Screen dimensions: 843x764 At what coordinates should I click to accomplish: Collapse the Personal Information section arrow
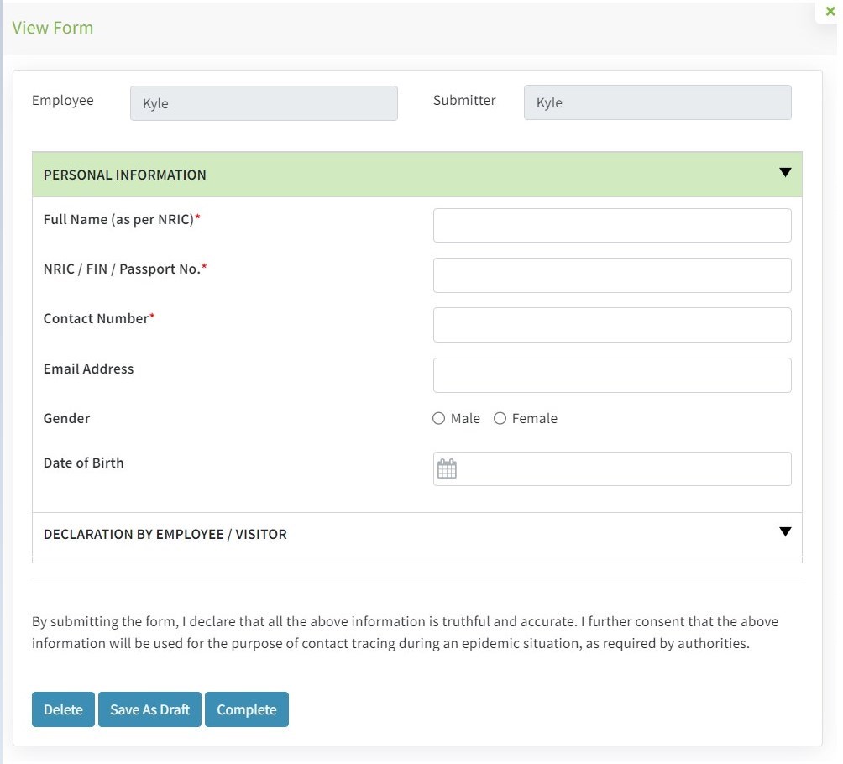point(785,173)
